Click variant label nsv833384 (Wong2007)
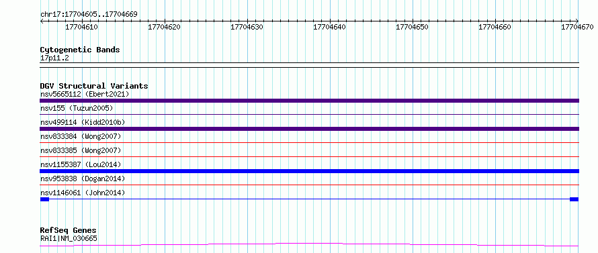 (x=81, y=136)
